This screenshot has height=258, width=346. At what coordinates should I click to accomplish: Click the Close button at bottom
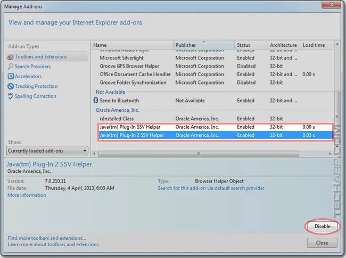pyautogui.click(x=322, y=243)
